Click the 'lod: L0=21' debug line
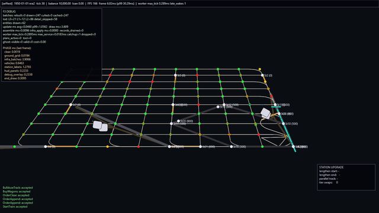This screenshot has height=213, width=379. (30, 19)
